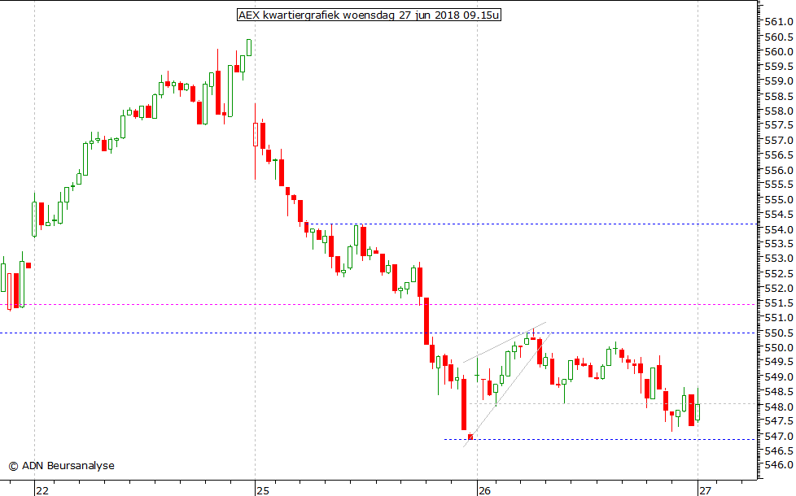796x496 pixels.
Task: Click the '© ADN Beursanalyse' copyright text
Action: (61, 466)
